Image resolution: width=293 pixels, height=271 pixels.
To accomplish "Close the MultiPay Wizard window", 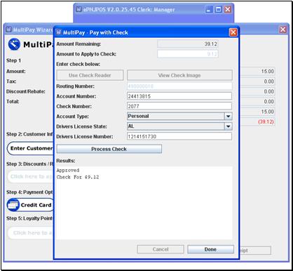I will [282, 29].
